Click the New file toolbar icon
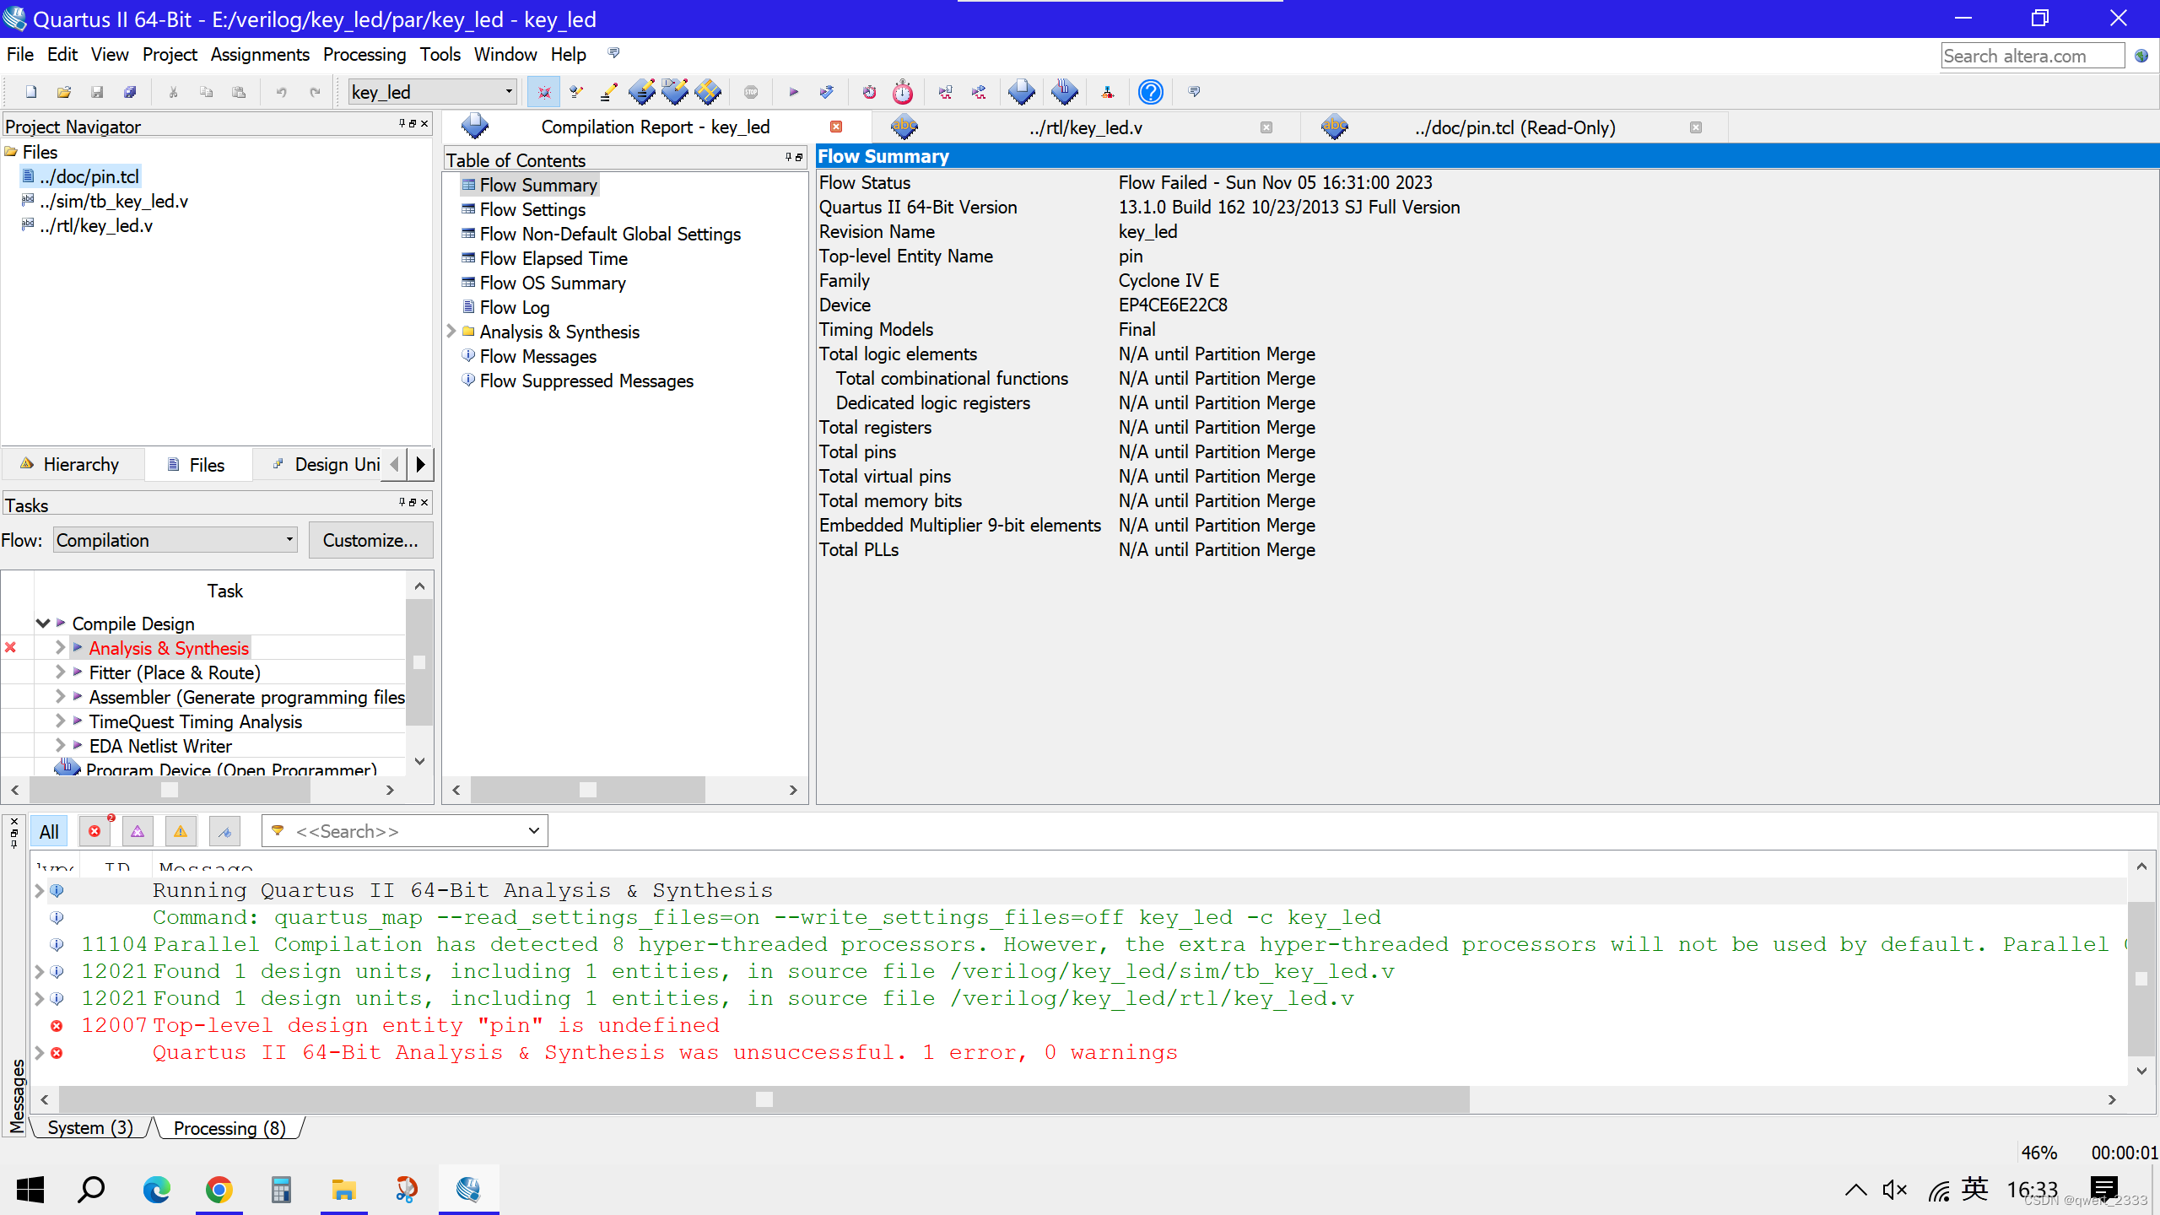The image size is (2160, 1215). (31, 92)
